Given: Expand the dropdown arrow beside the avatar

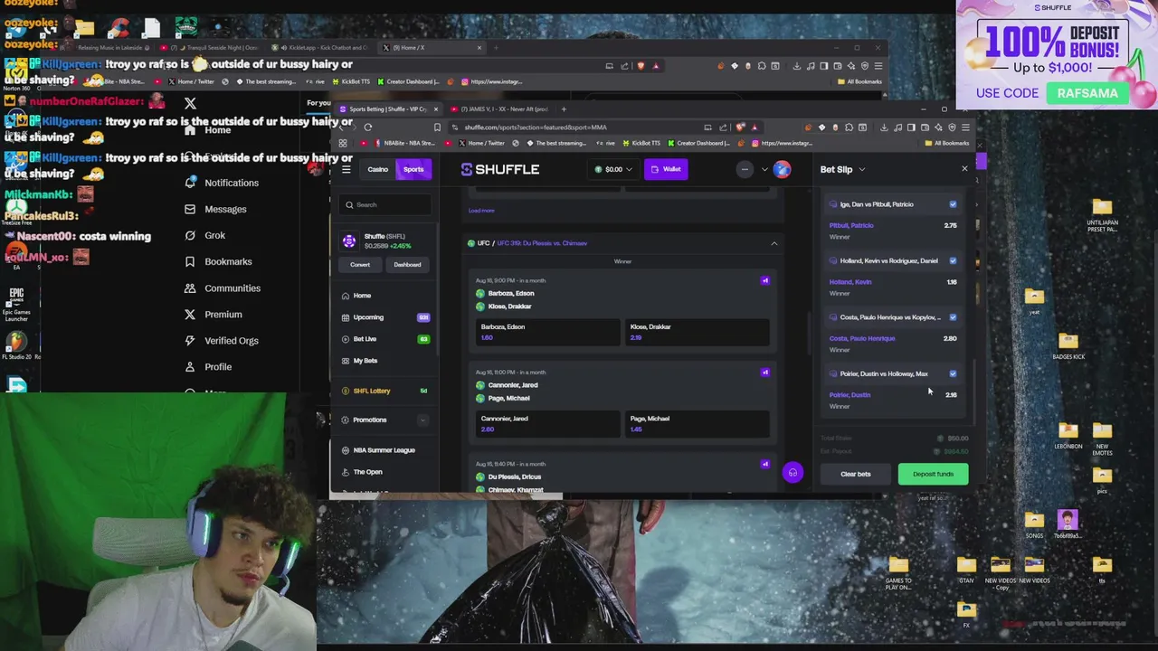Looking at the screenshot, I should coord(764,169).
